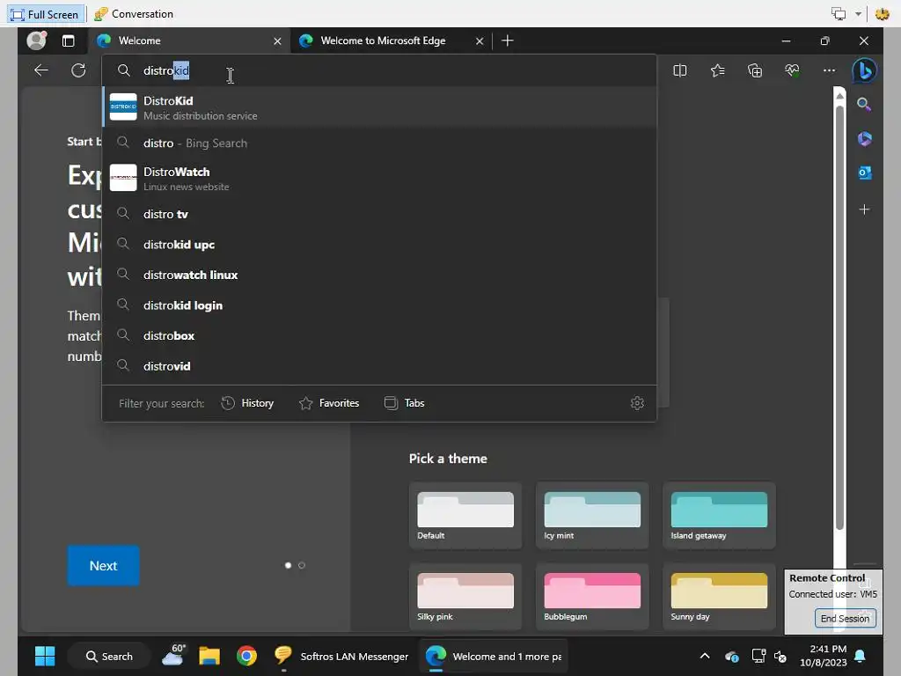Screen dimensions: 901x676
Task: Open the tray network display icon
Action: tap(758, 656)
